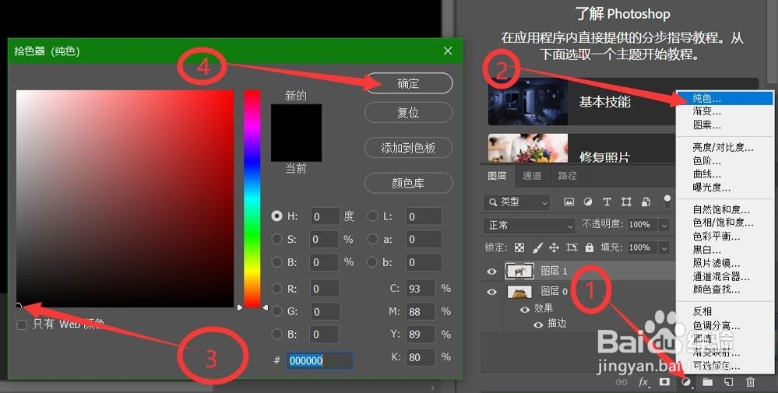Click the pixel layer filter icon
This screenshot has width=778, height=393.
pos(569,202)
